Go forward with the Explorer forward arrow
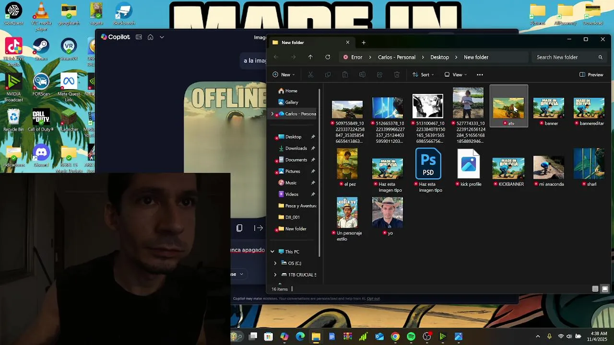This screenshot has width=614, height=345. 293,57
